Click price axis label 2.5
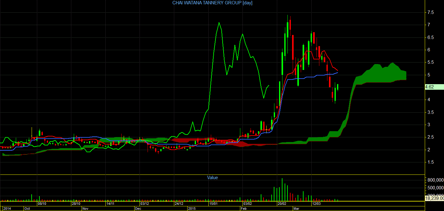 tap(431, 137)
